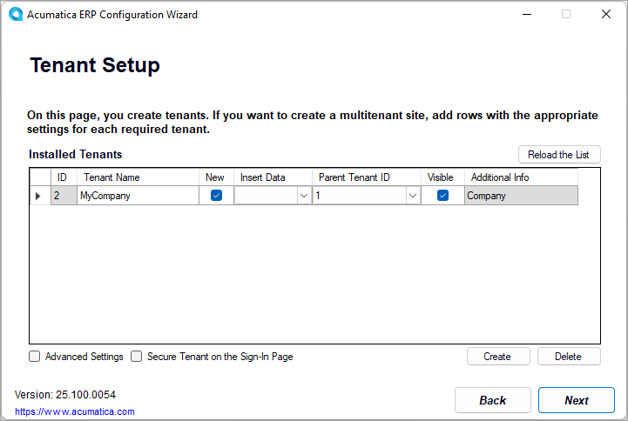
Task: Click the Insert Data column header
Action: click(x=273, y=177)
